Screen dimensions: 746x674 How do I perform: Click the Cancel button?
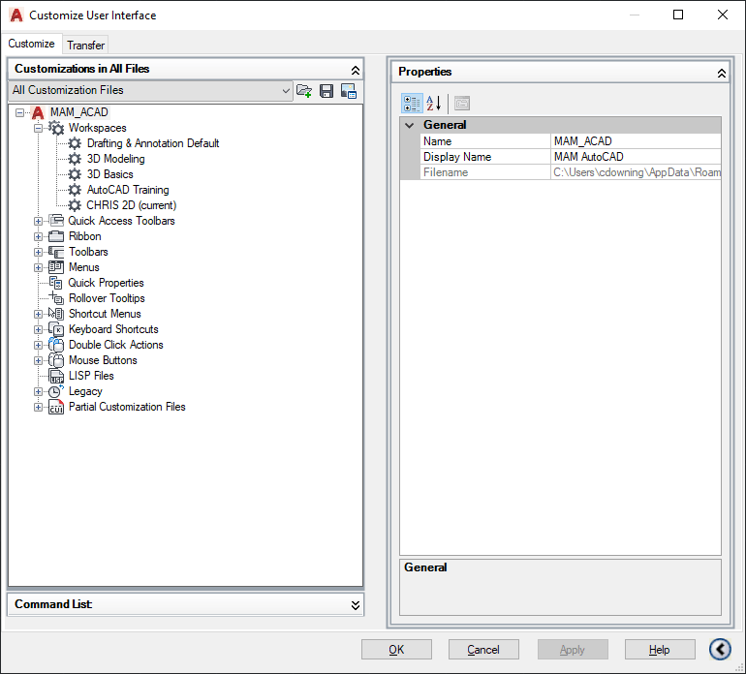pyautogui.click(x=483, y=649)
